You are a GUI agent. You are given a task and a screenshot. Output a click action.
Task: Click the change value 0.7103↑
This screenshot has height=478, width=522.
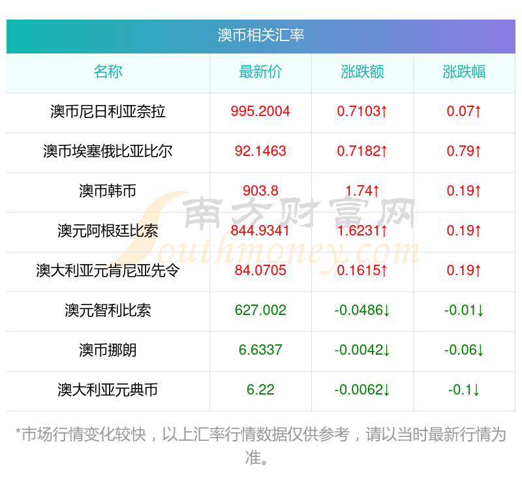362,112
